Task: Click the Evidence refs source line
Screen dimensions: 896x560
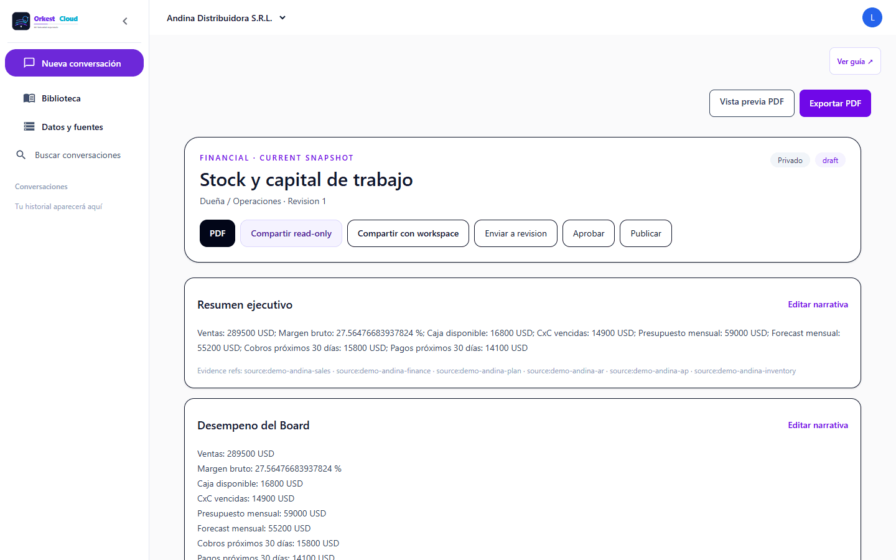Action: tap(497, 371)
